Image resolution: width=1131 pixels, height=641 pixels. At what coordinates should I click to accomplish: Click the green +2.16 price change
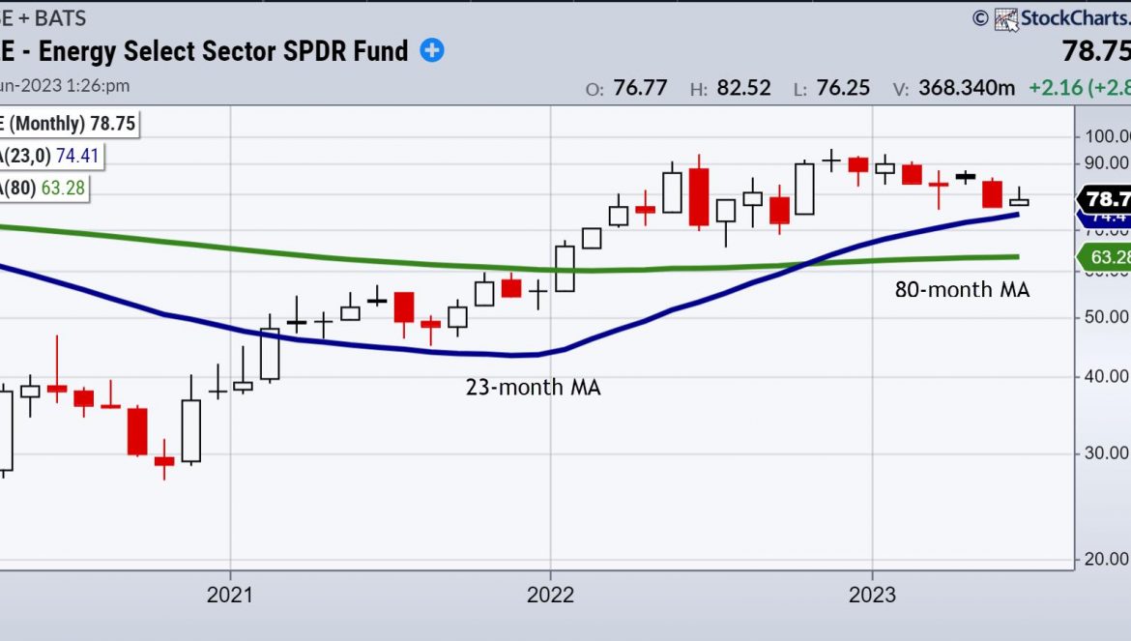coord(1056,88)
